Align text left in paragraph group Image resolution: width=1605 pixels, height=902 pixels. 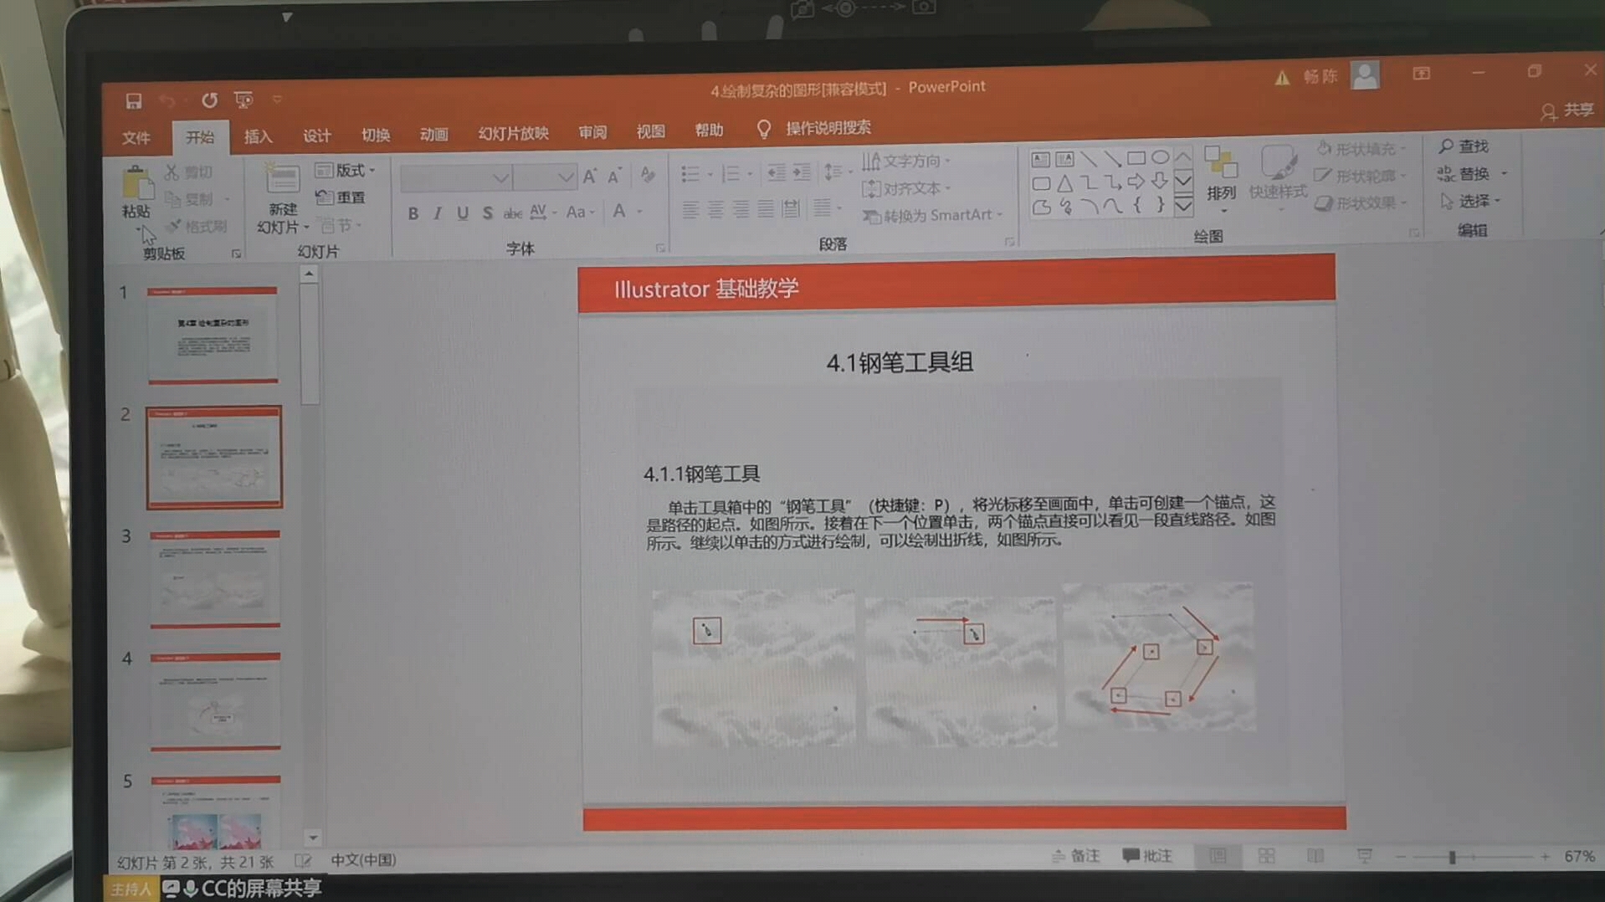pos(690,209)
